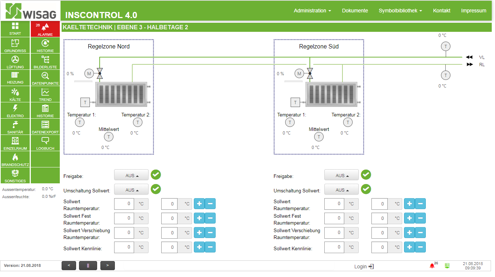
Task: Click the previous page < button
Action: tap(69, 265)
